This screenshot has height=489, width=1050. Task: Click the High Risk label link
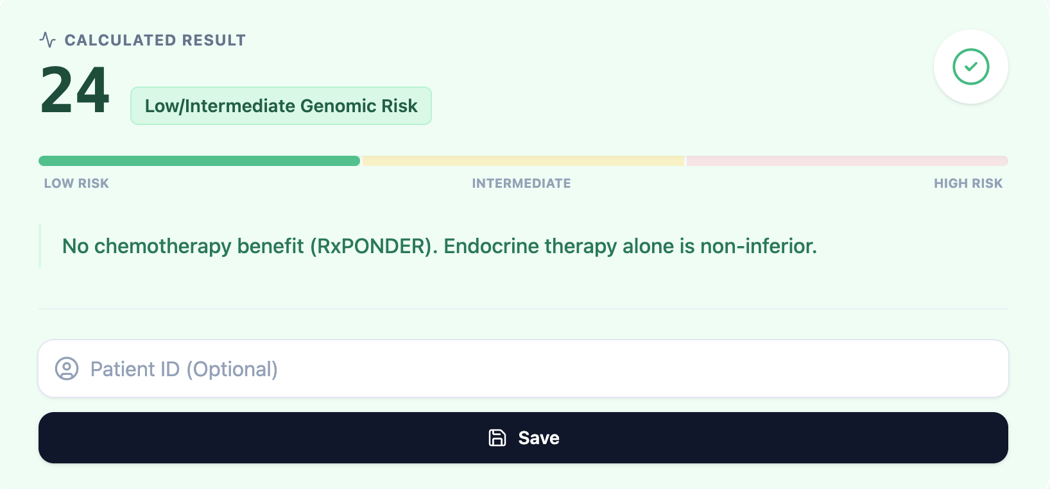click(x=968, y=183)
